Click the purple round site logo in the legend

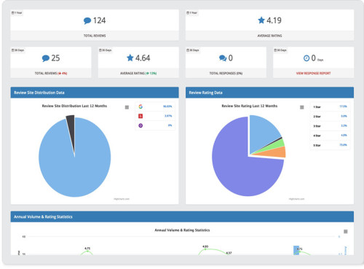coord(141,125)
